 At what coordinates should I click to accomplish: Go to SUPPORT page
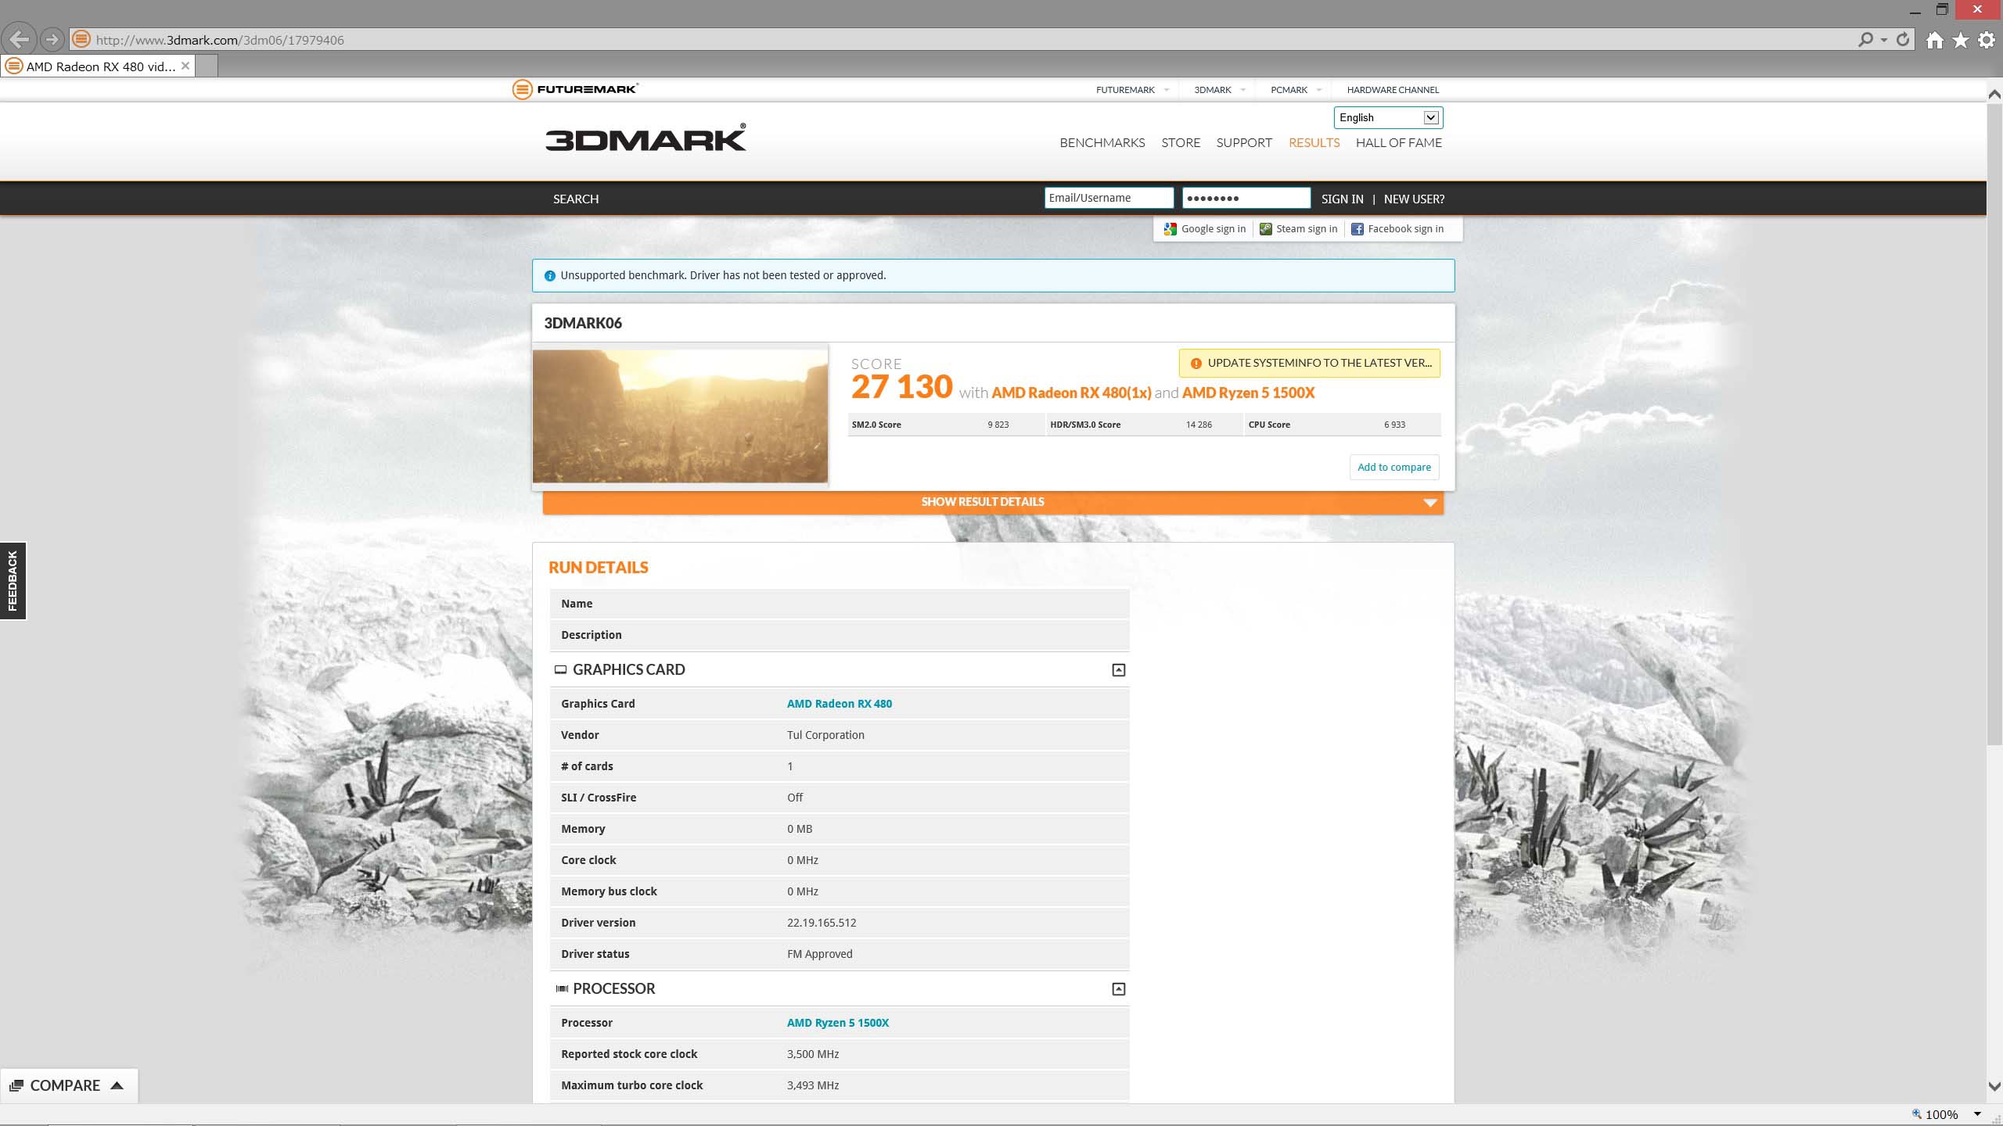pyautogui.click(x=1244, y=142)
